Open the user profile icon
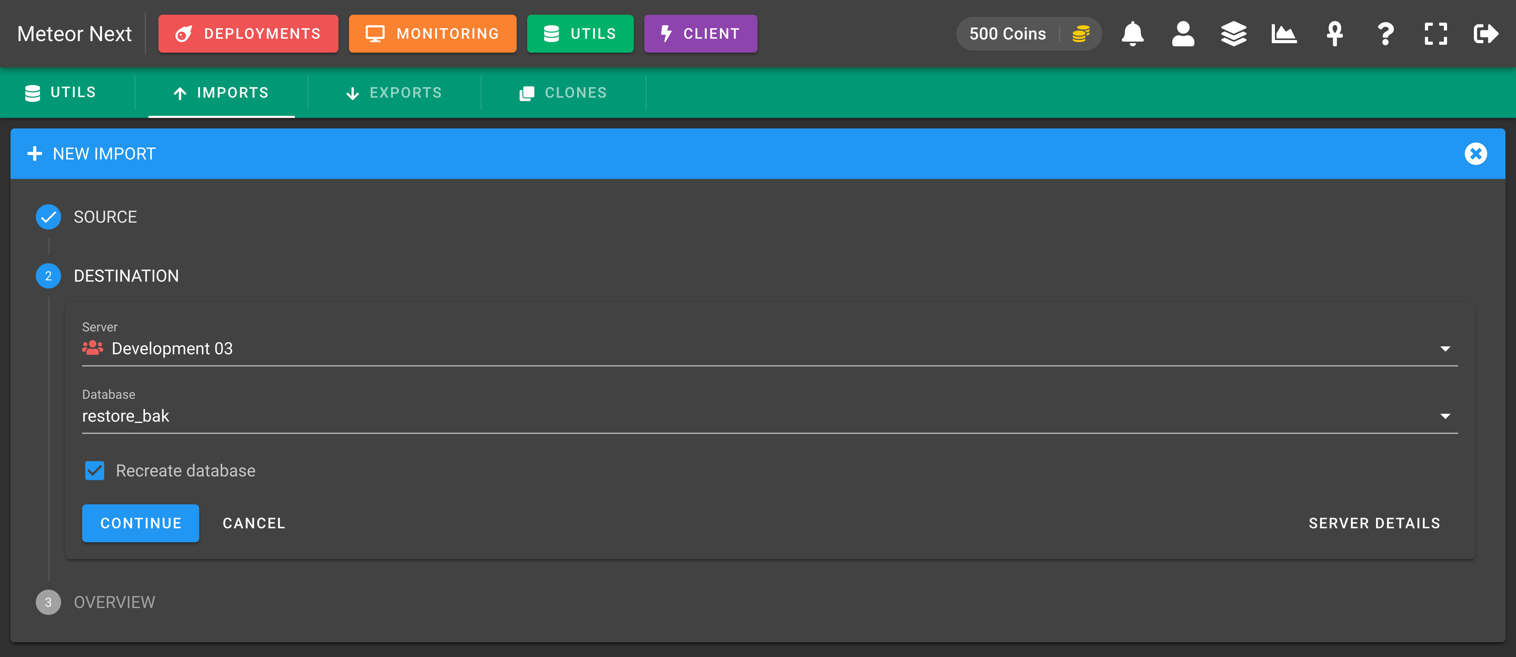The image size is (1516, 657). click(1183, 33)
